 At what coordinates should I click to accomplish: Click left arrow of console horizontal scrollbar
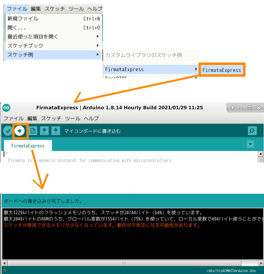pyautogui.click(x=4, y=263)
